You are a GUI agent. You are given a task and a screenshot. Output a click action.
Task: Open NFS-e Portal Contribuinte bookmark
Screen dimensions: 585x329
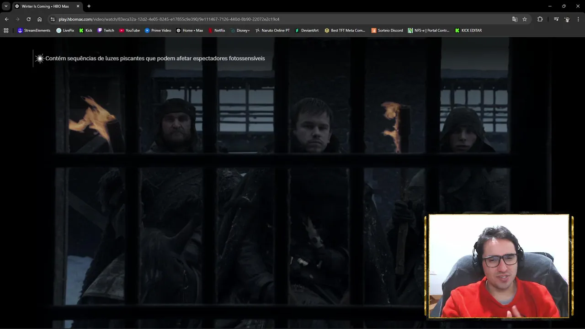428,31
